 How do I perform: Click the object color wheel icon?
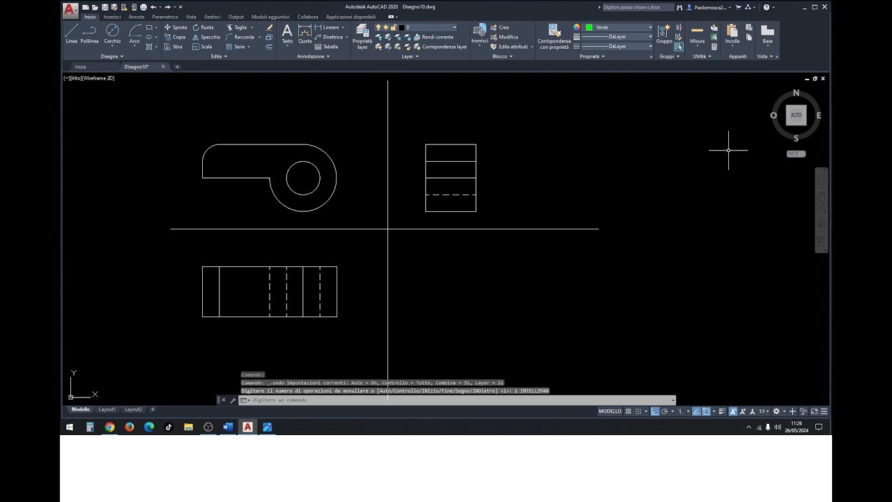pos(577,27)
